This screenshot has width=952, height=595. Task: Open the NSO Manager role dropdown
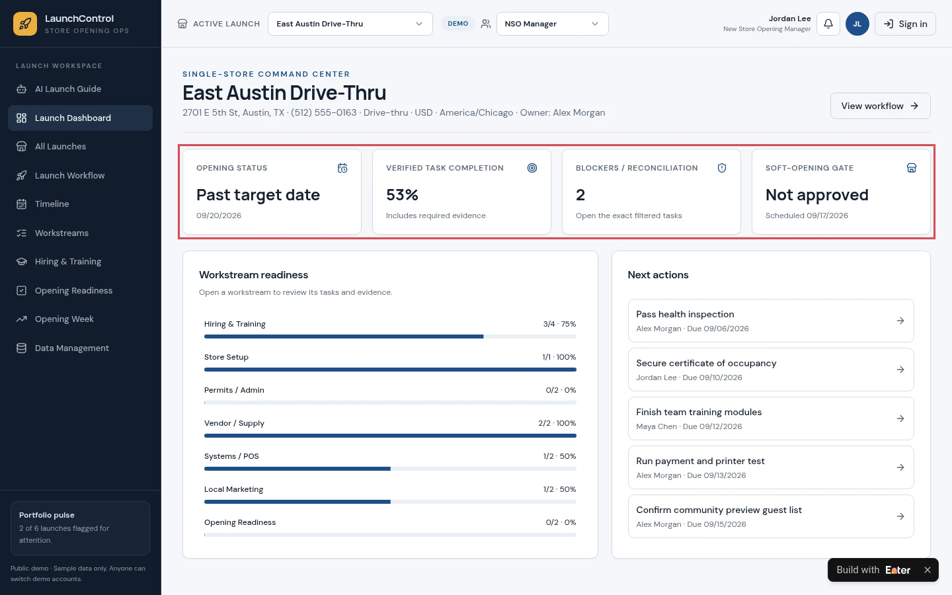(x=552, y=24)
